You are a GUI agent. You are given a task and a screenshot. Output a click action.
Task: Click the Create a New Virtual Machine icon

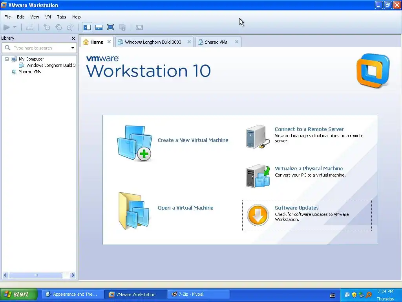(135, 143)
